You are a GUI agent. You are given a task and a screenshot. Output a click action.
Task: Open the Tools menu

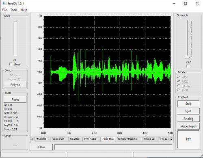tap(14, 10)
